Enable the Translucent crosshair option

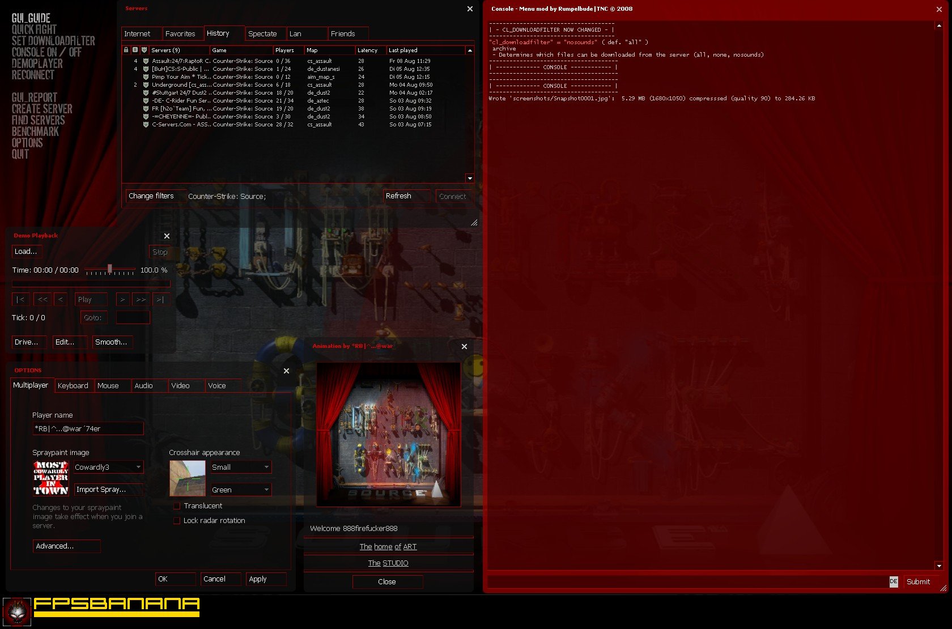click(x=177, y=505)
